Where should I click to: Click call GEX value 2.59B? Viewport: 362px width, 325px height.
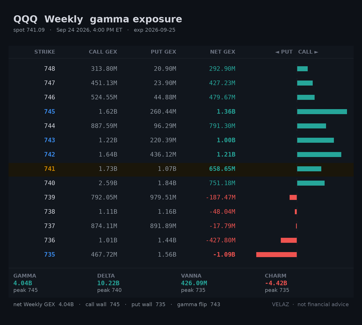coord(108,183)
